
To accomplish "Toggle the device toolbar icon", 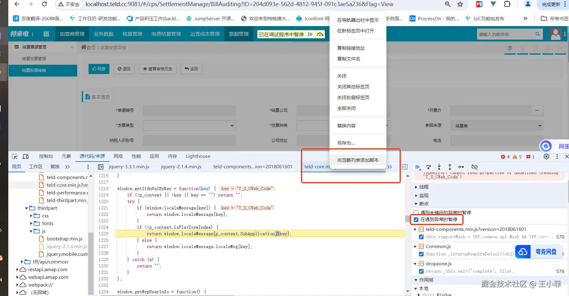I will 26,157.
